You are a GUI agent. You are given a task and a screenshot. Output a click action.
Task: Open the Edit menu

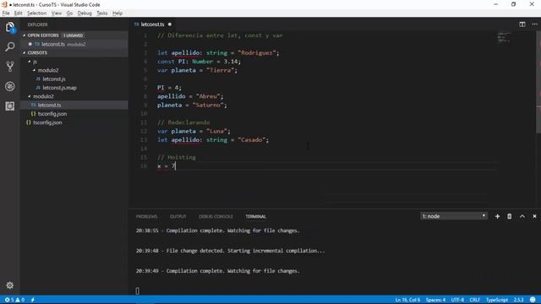click(19, 14)
